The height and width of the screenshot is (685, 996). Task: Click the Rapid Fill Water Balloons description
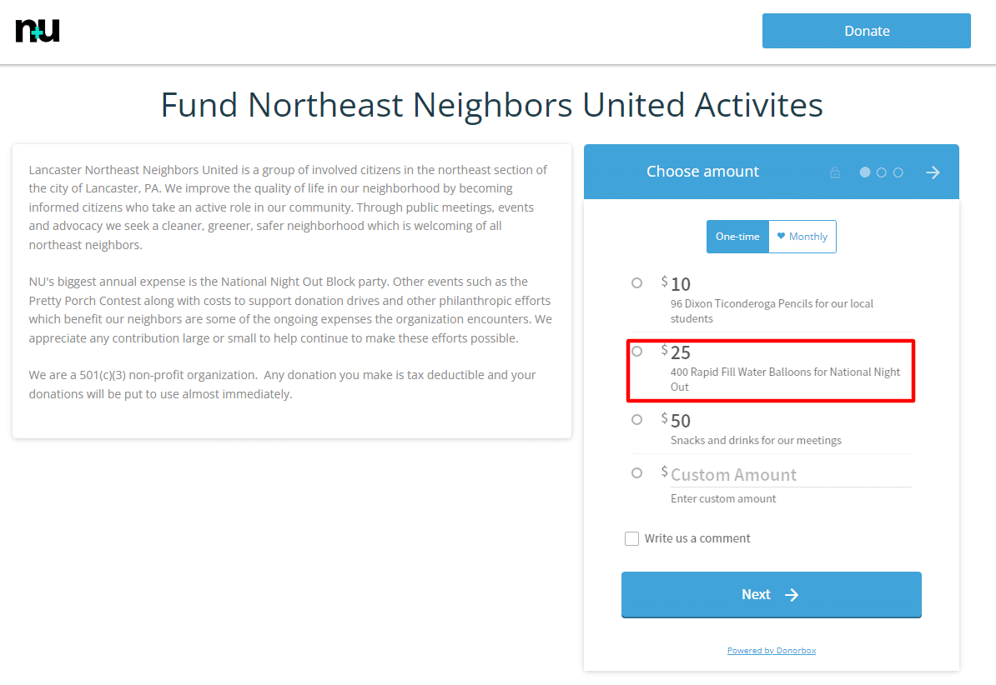(785, 379)
